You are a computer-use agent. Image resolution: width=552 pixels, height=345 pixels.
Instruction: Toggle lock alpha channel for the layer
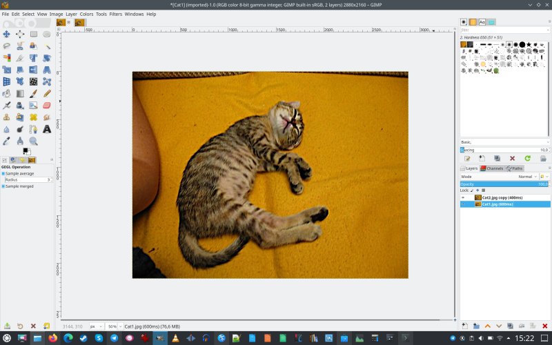pos(484,190)
